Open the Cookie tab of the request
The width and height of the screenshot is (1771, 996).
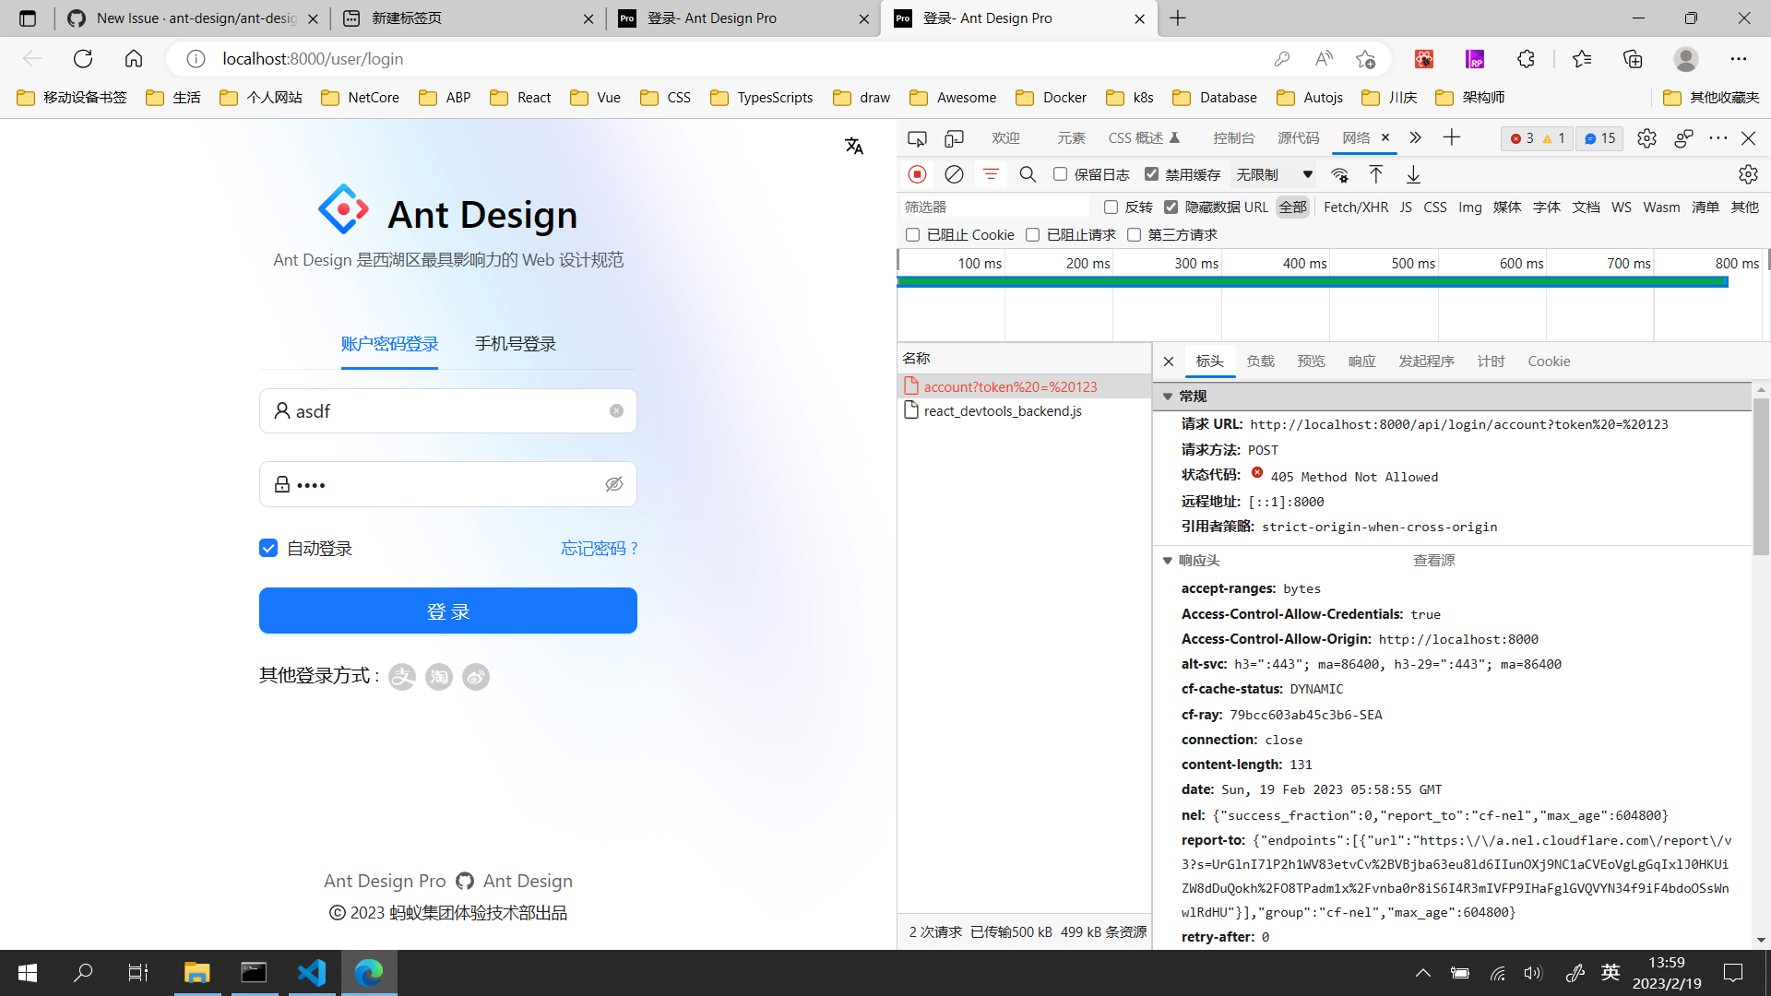(x=1549, y=361)
